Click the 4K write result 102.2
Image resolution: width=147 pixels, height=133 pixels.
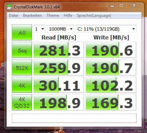(111, 85)
